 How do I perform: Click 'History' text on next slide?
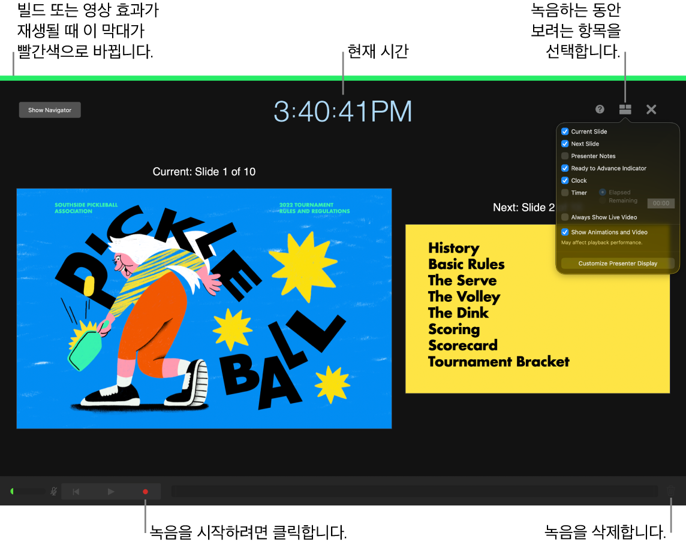pyautogui.click(x=454, y=248)
